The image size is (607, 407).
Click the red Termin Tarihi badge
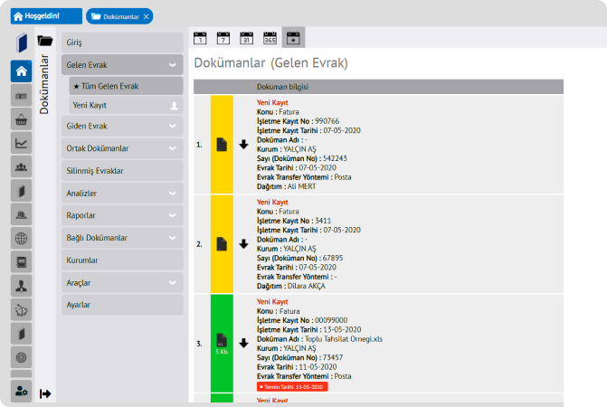292,387
